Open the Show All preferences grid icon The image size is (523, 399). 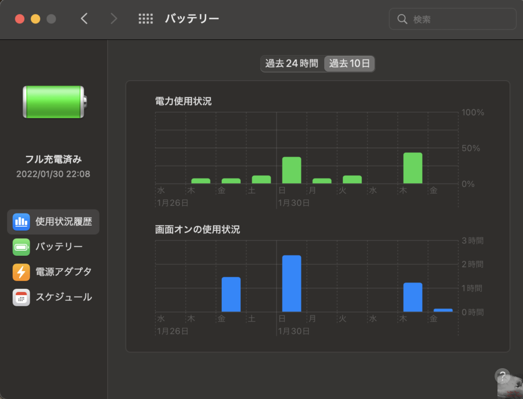(x=146, y=18)
